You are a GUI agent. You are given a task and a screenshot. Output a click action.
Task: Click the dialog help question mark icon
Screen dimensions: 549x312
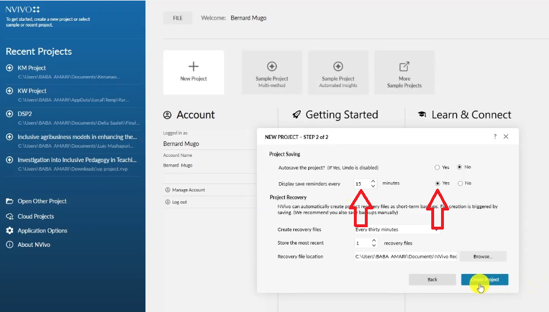(495, 137)
